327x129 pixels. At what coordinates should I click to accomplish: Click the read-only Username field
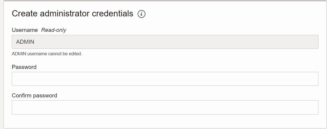click(x=165, y=42)
